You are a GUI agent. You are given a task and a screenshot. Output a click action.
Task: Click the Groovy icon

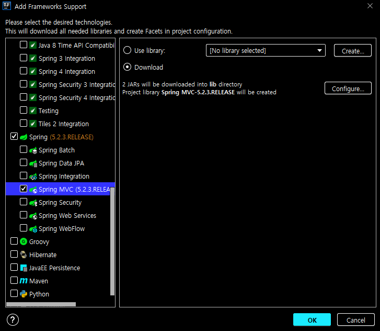[24, 241]
